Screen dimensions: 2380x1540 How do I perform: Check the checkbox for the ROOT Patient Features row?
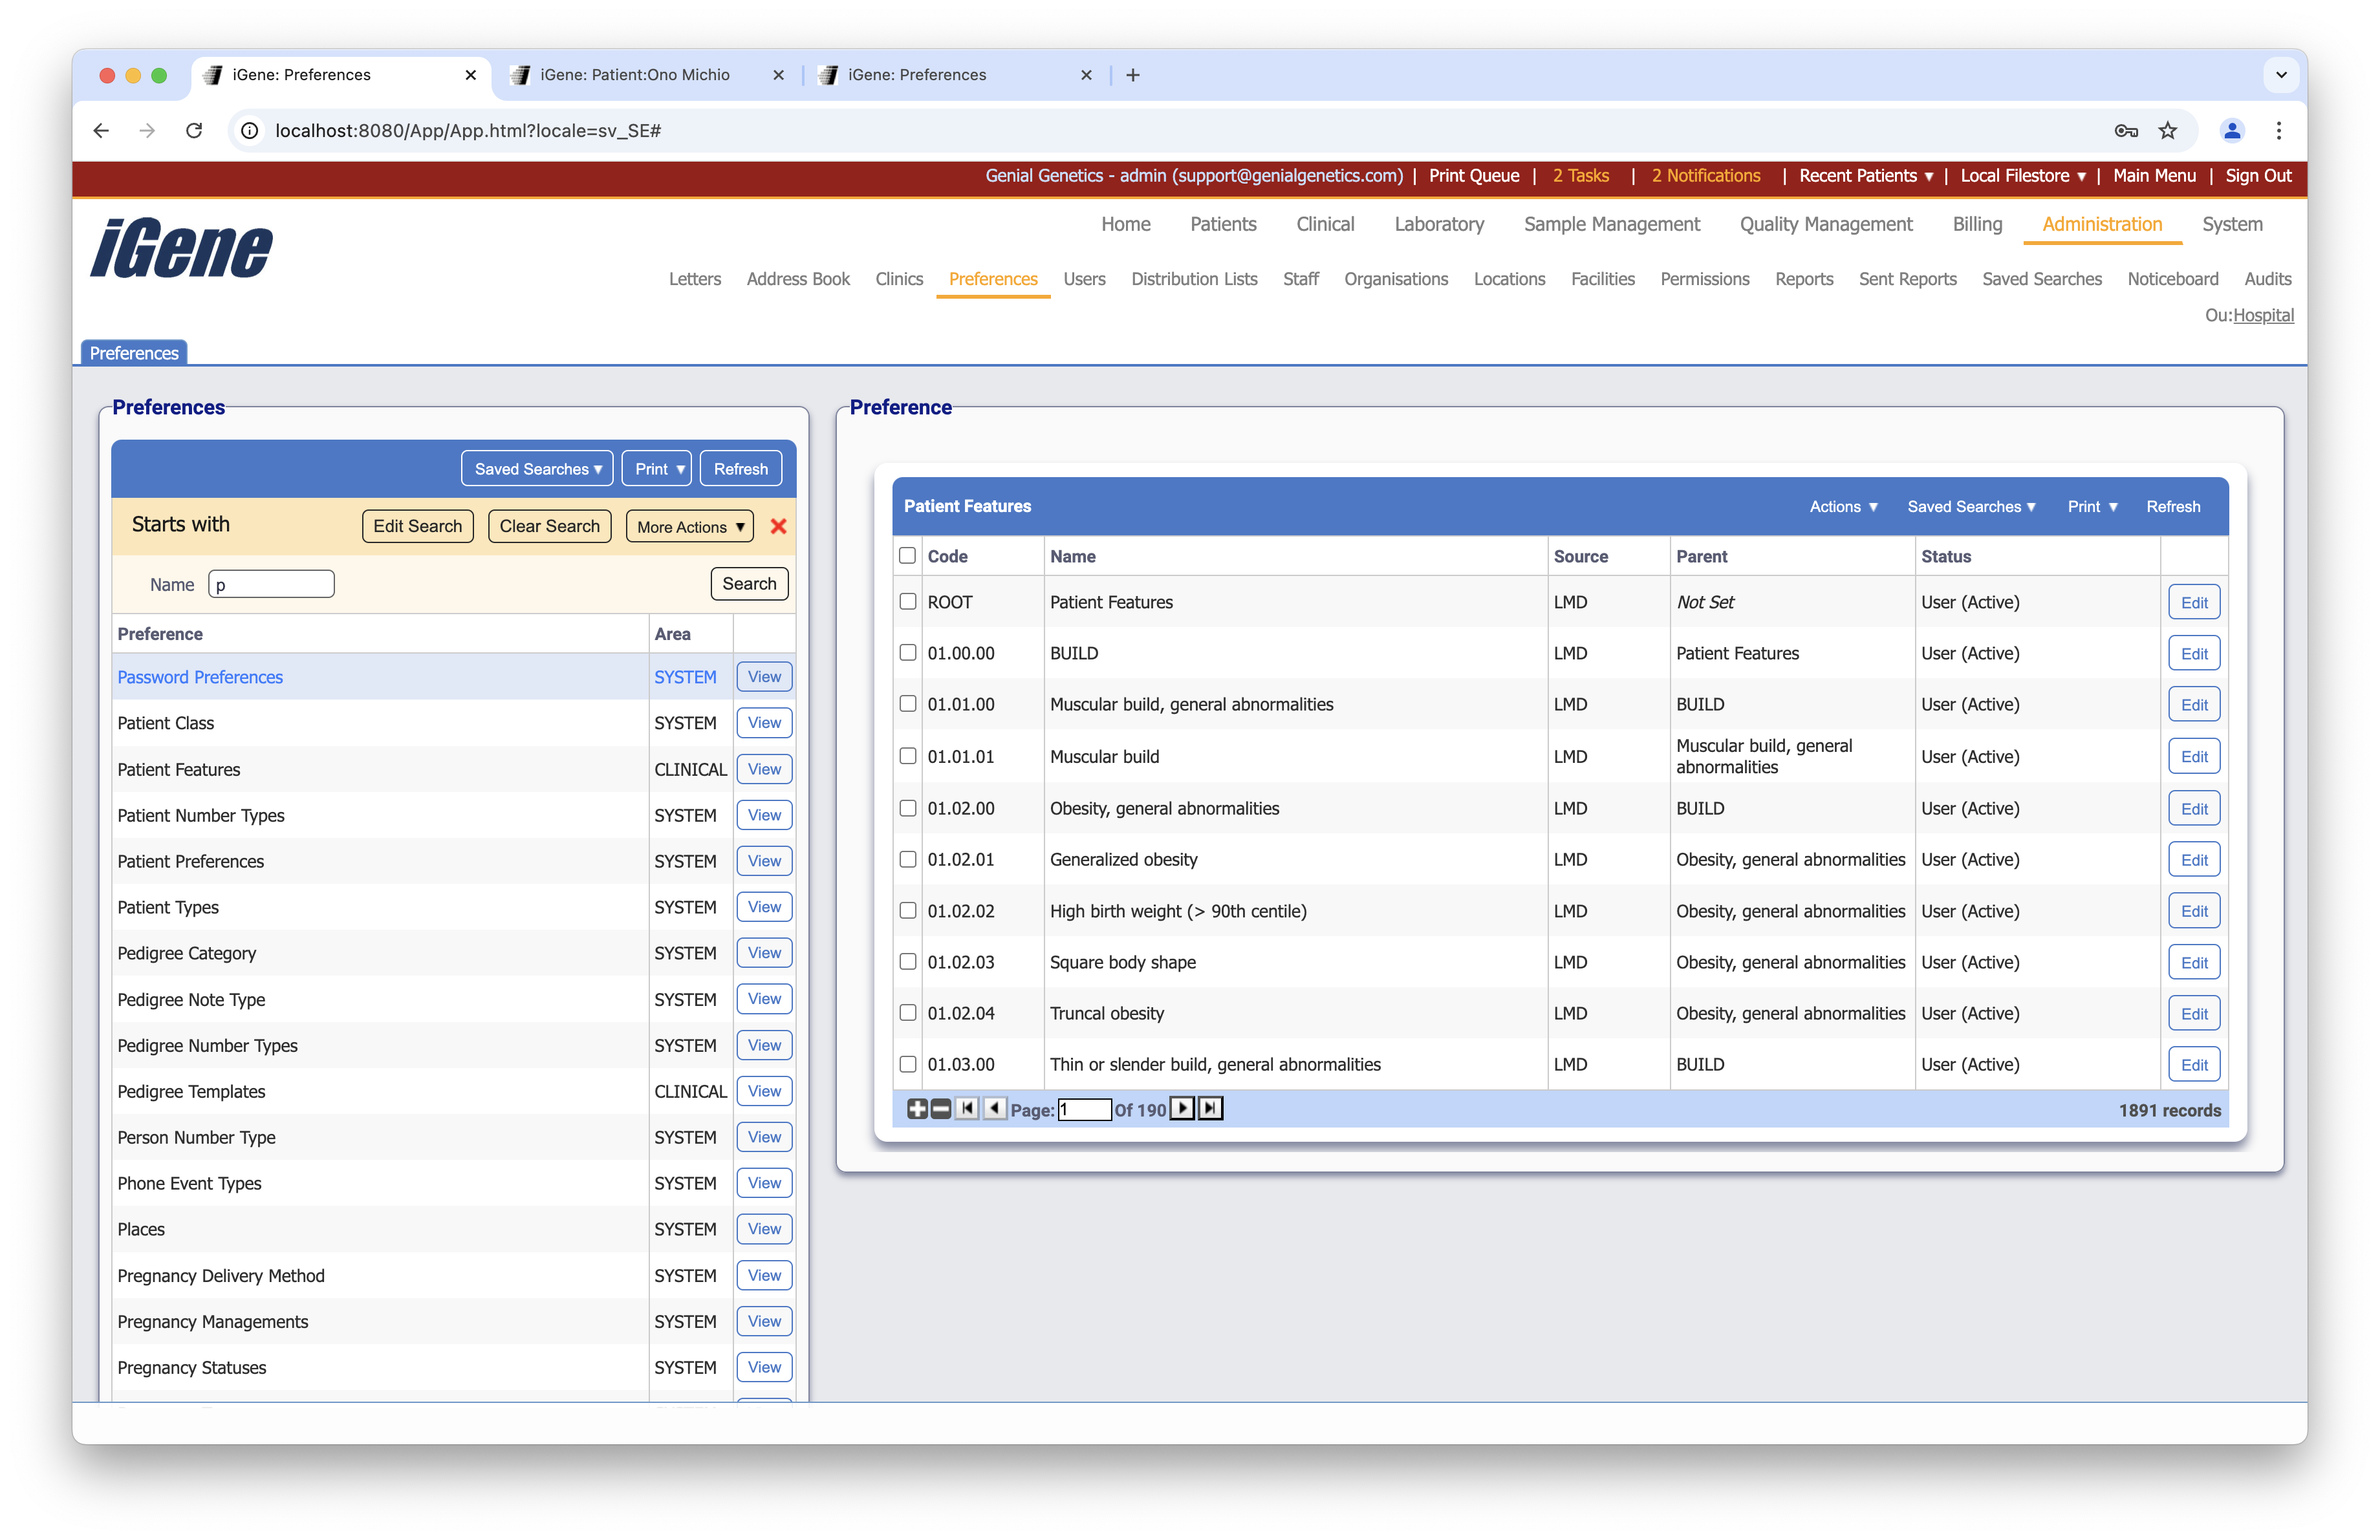907,602
